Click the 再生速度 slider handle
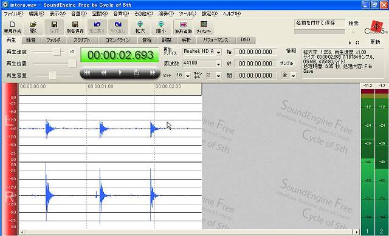This screenshot has height=236, width=389. pyautogui.click(x=57, y=52)
